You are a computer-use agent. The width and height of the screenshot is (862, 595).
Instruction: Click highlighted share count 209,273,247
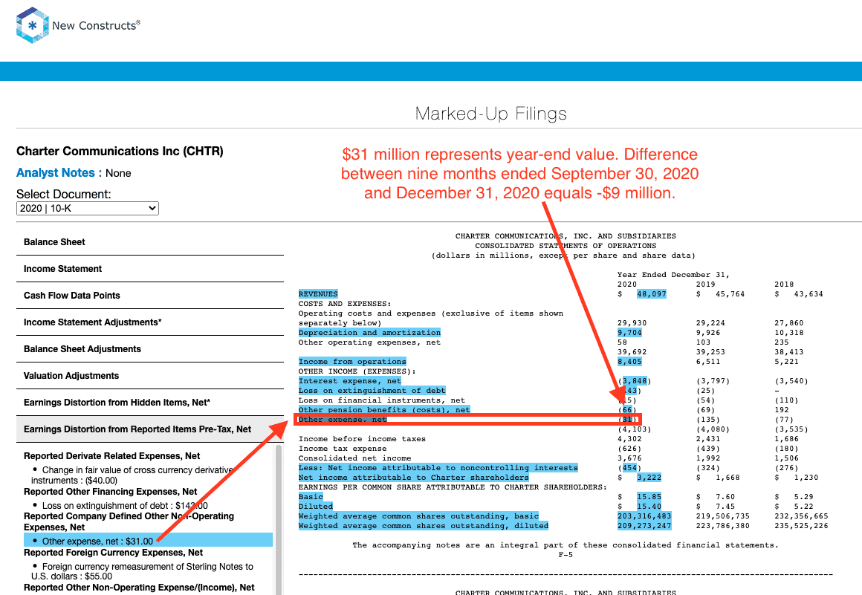644,526
